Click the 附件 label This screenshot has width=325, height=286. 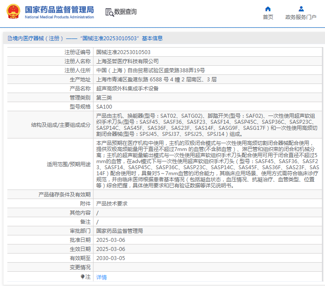coord(85,204)
